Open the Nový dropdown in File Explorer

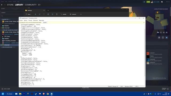(x=29, y=14)
